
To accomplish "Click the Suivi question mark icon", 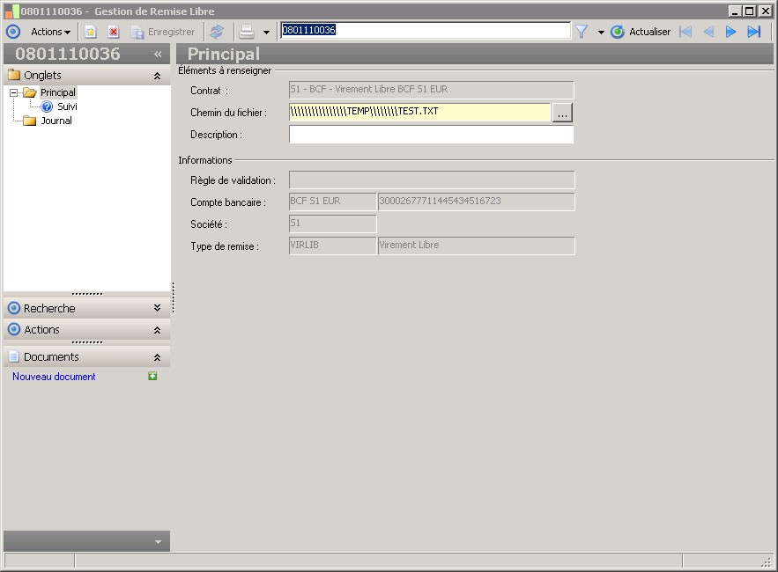I will (47, 106).
